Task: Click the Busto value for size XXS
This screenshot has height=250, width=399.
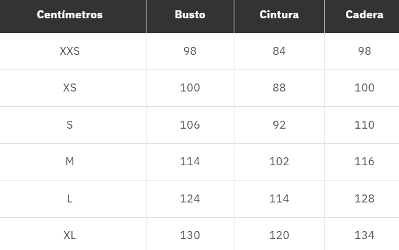Action: point(190,51)
